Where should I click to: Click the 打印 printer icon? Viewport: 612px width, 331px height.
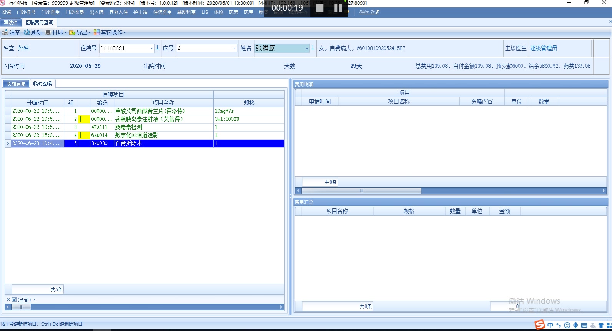click(x=48, y=32)
